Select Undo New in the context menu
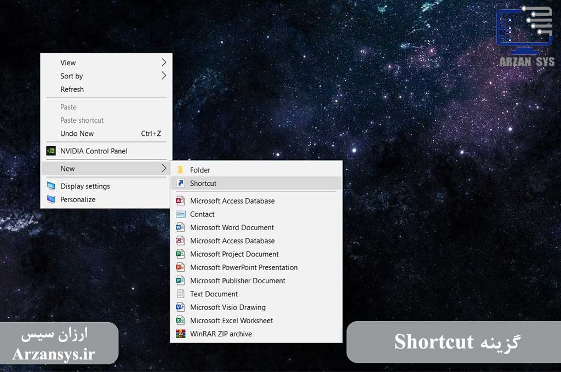The image size is (561, 372). (106, 134)
